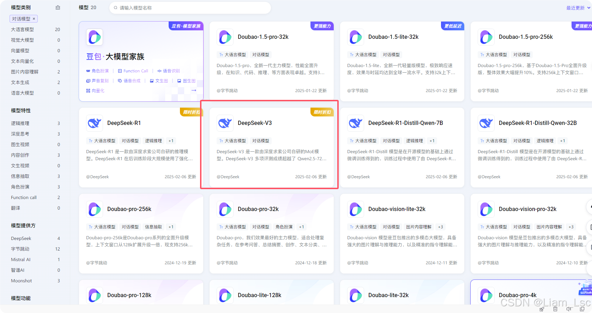Select 声音复刻 link in family card
The height and width of the screenshot is (313, 592).
98,81
